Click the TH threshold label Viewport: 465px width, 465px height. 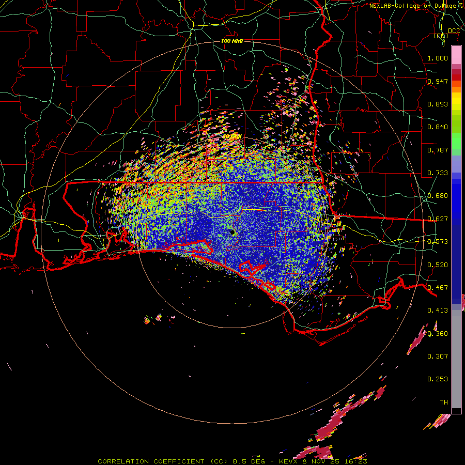(444, 402)
